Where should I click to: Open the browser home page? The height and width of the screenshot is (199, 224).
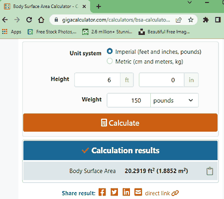pos(41,20)
